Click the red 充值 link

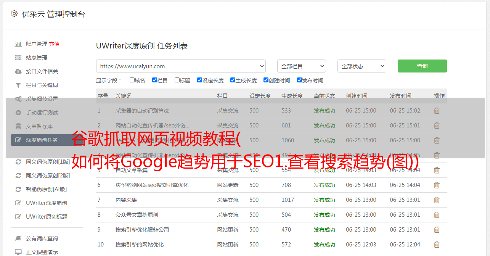point(54,44)
